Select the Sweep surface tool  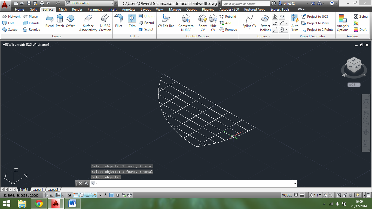10,30
